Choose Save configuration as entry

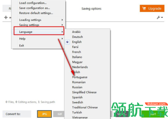pos(38,8)
